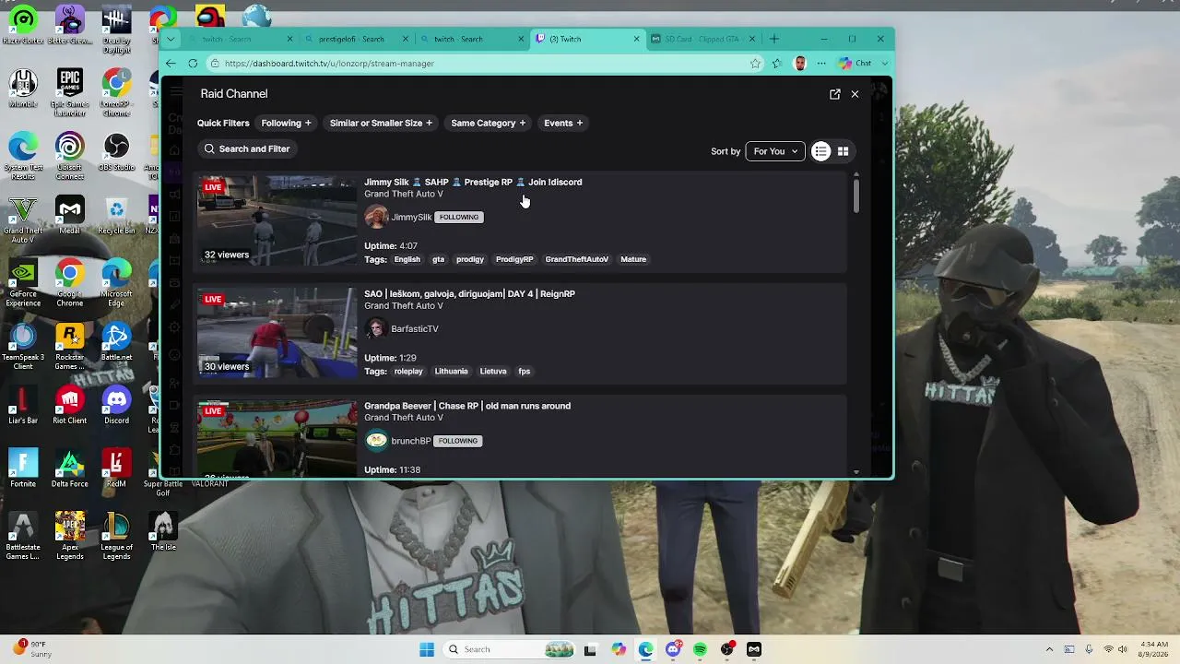The width and height of the screenshot is (1180, 664).
Task: Open the Windows Start menu
Action: pos(427,649)
